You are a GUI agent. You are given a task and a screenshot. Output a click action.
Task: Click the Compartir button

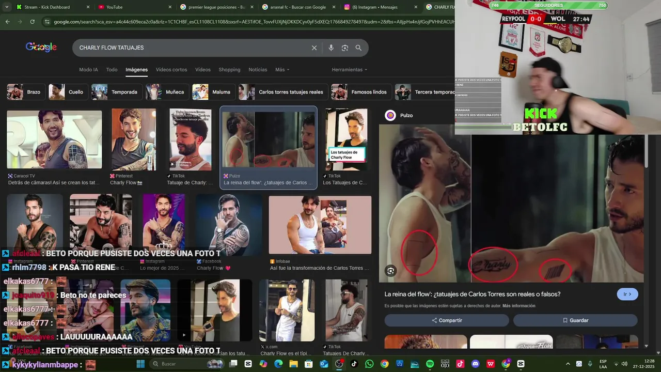(447, 320)
